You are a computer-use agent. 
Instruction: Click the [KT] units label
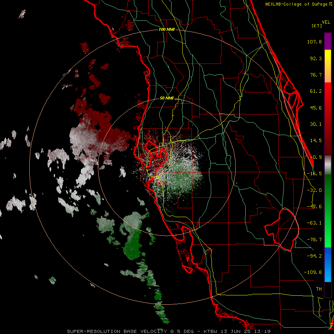tap(317, 26)
